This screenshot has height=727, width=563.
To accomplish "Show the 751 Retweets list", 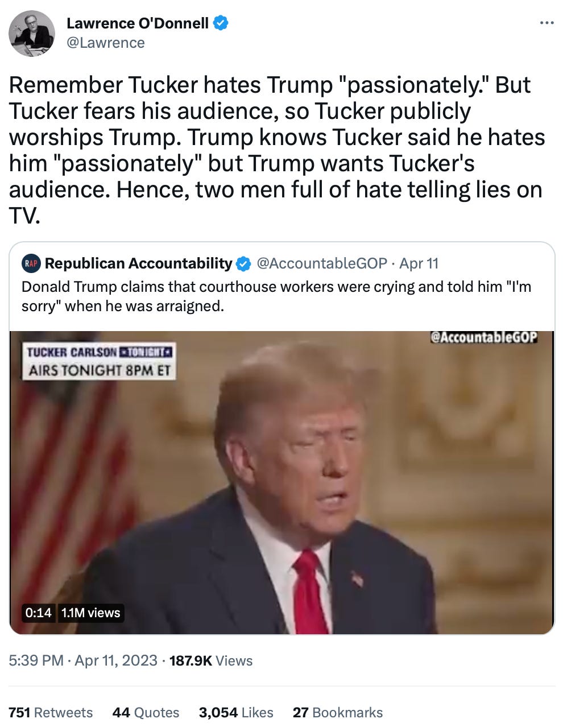I will 51,713.
